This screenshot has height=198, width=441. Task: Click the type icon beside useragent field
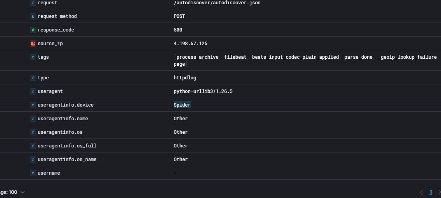click(x=33, y=91)
